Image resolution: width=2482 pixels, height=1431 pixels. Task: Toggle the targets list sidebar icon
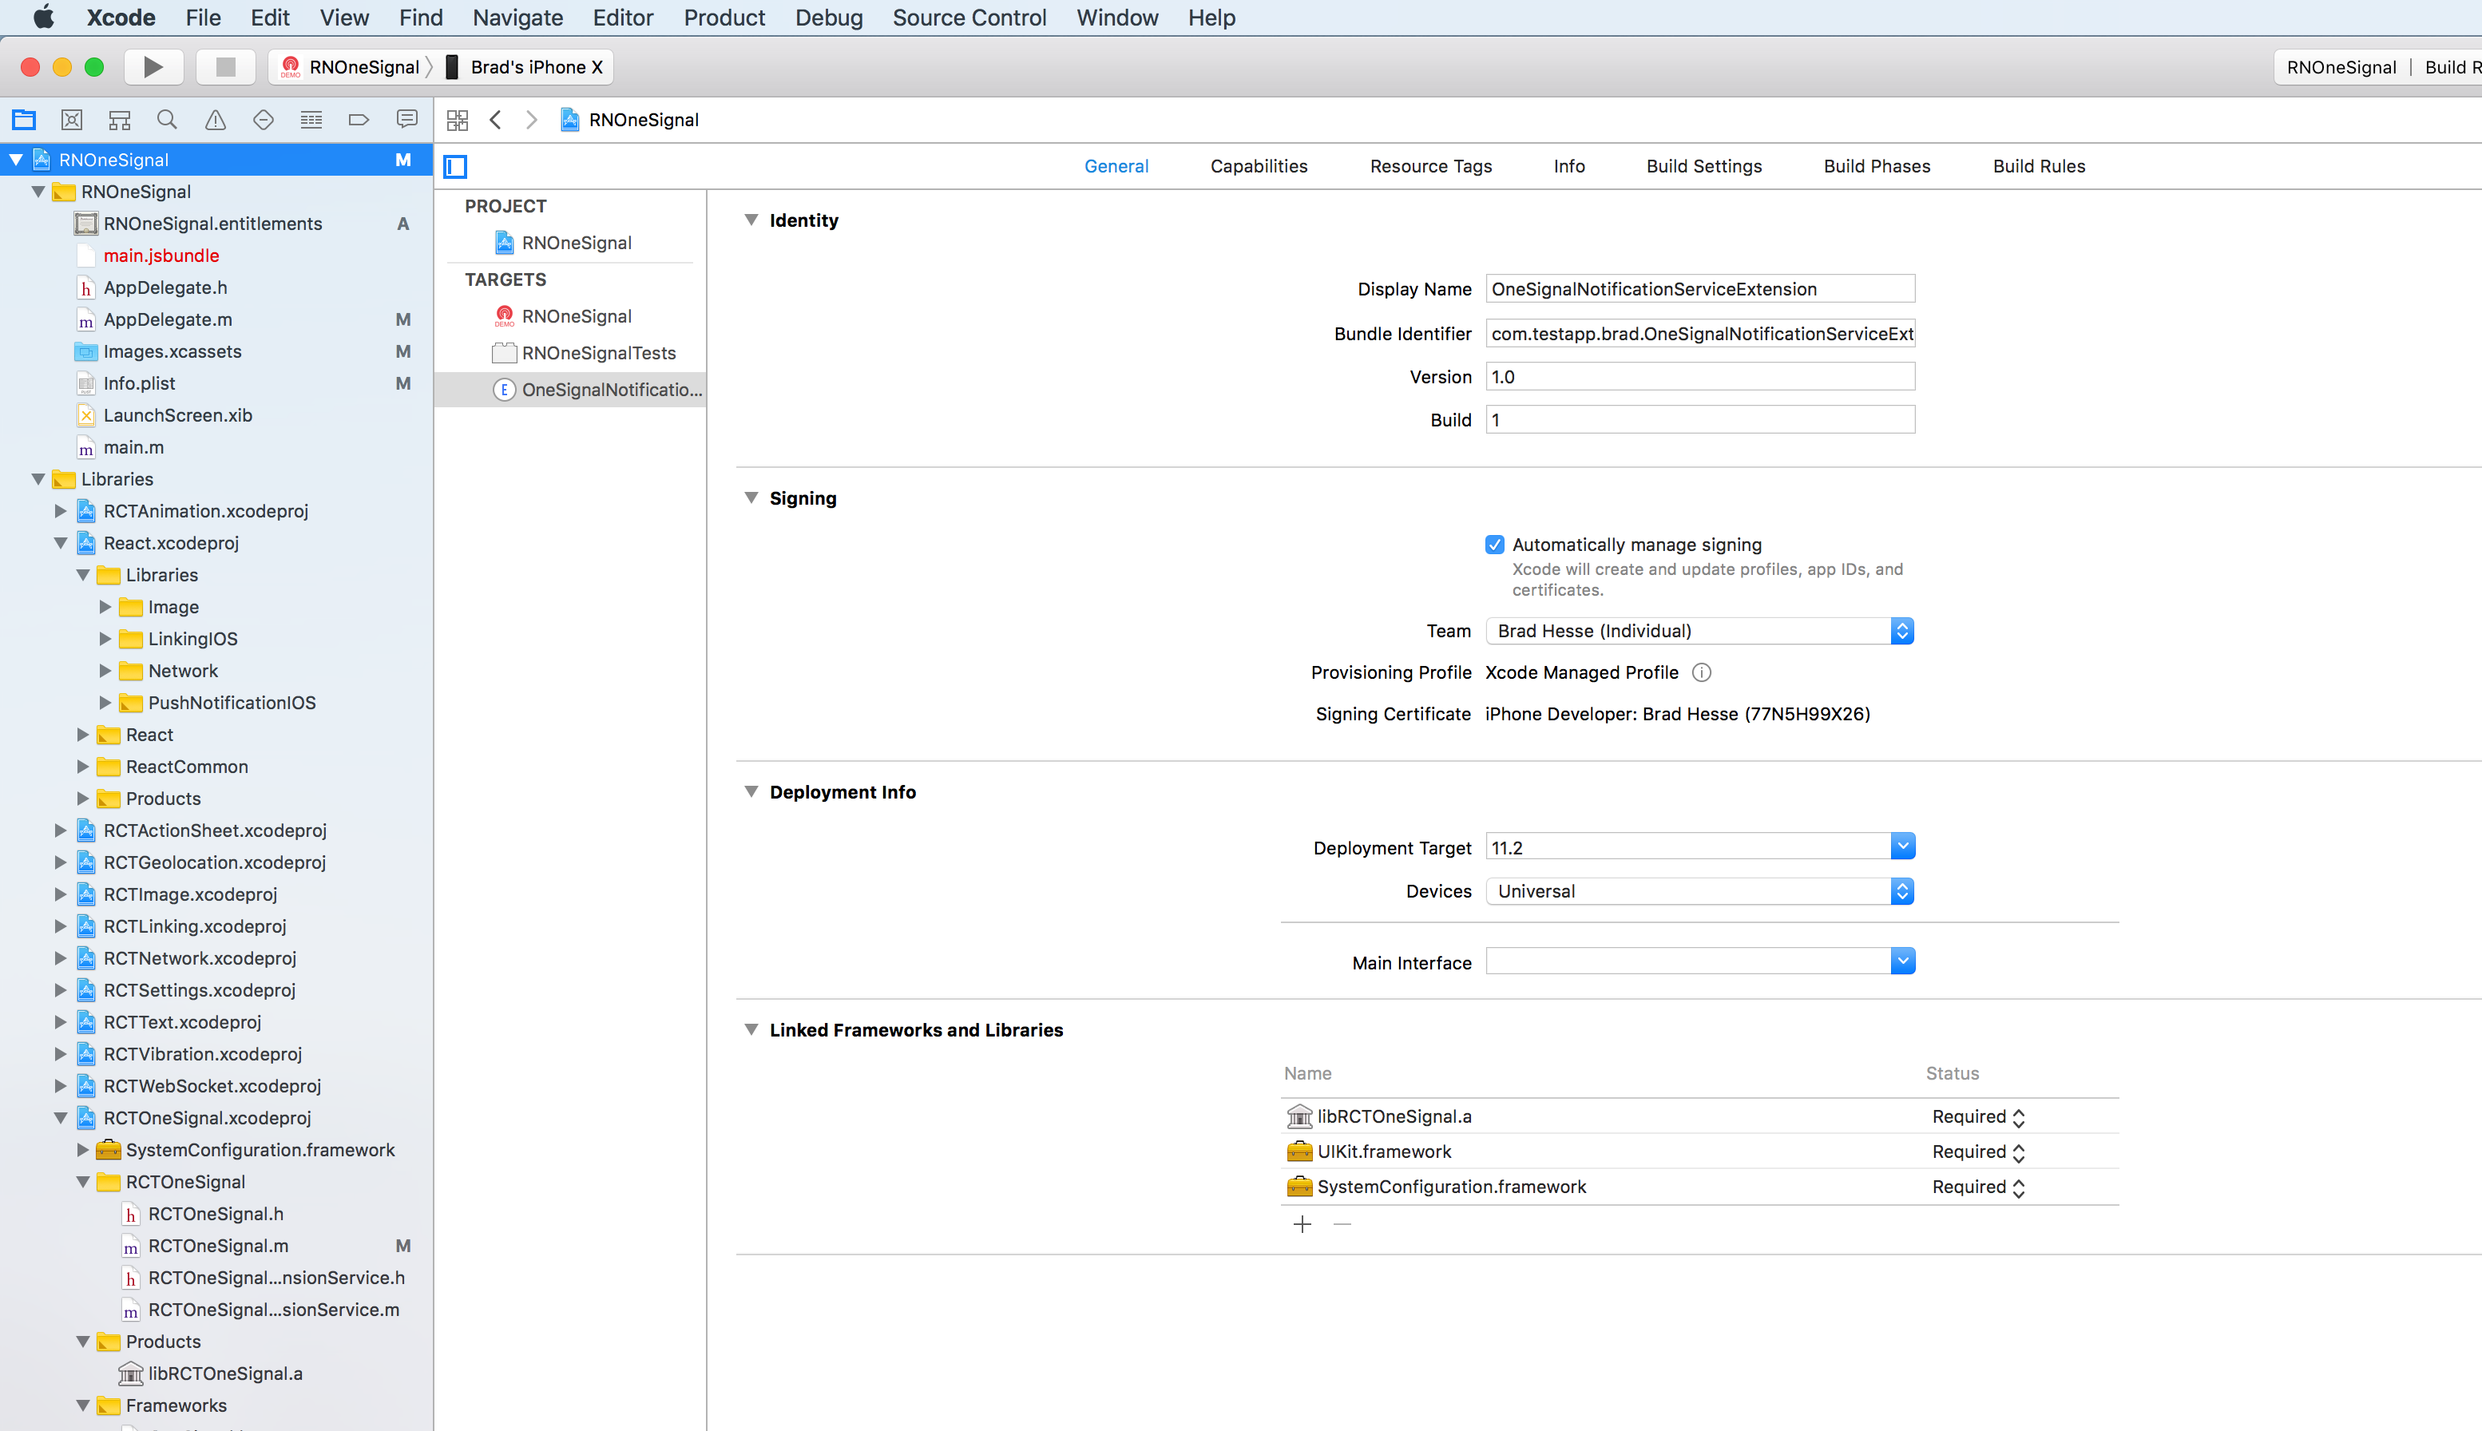[455, 166]
